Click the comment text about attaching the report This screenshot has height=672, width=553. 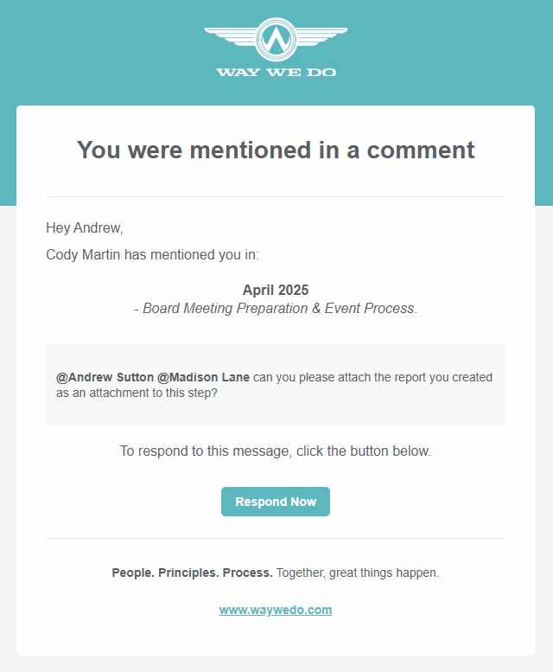pos(275,385)
